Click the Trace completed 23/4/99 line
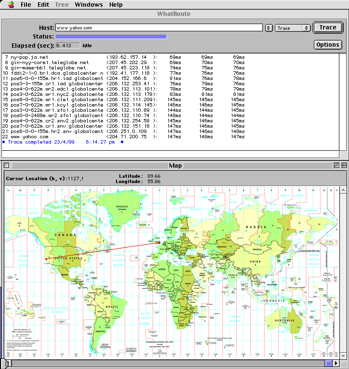This screenshot has height=369, width=349. pos(63,142)
